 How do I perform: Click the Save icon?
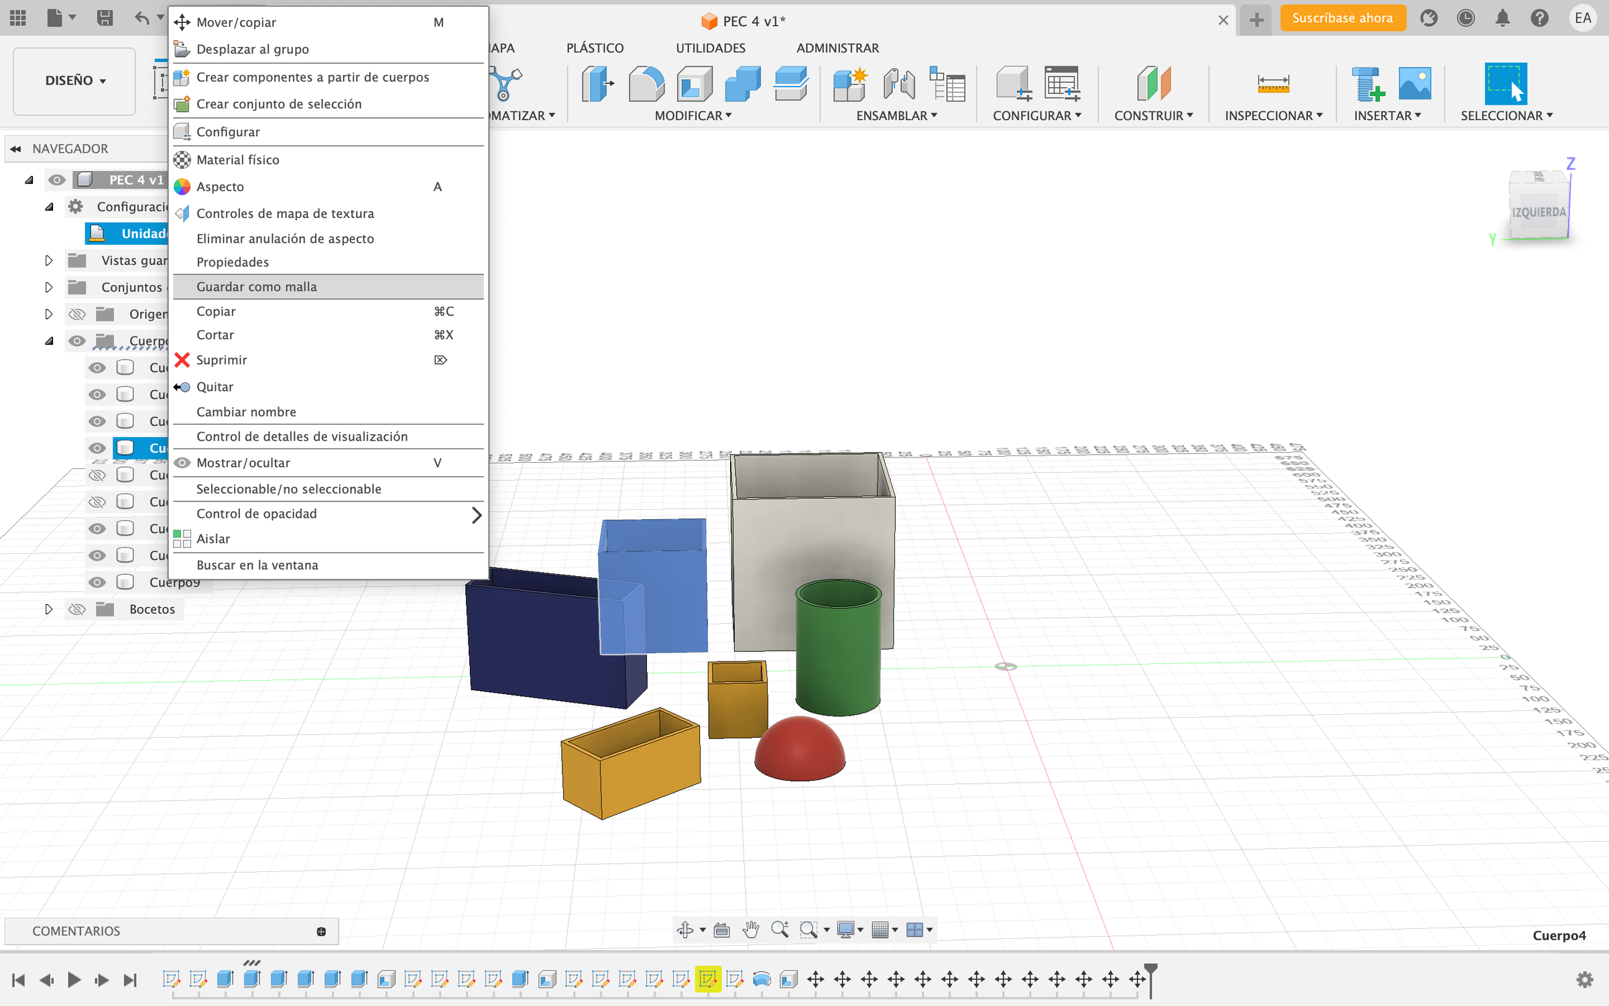[x=105, y=18]
